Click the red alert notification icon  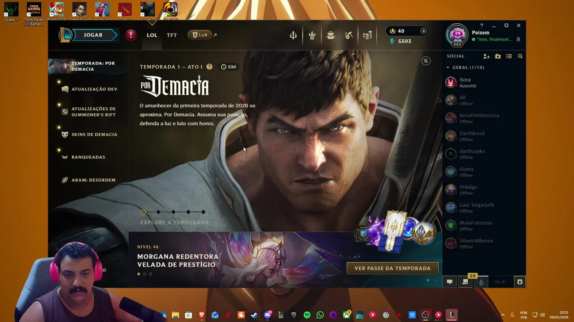click(131, 35)
